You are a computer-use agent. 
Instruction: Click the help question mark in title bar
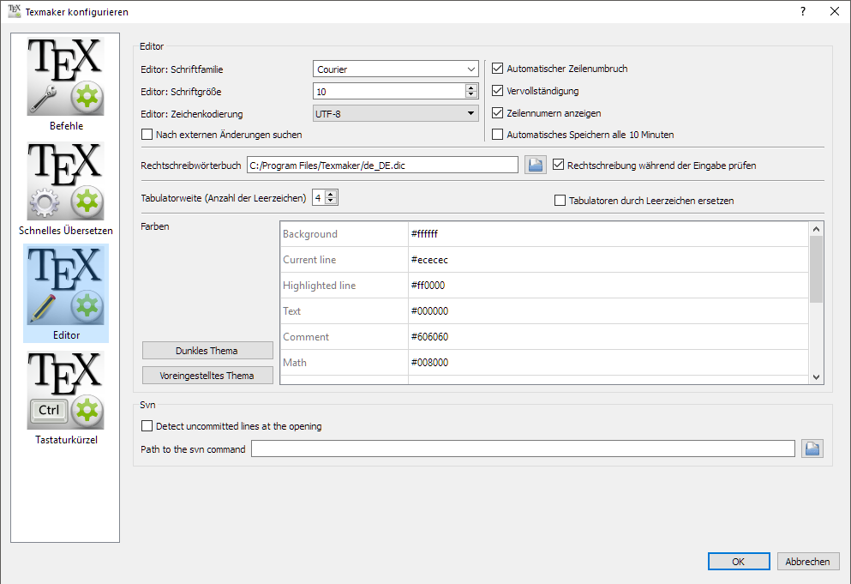click(803, 11)
